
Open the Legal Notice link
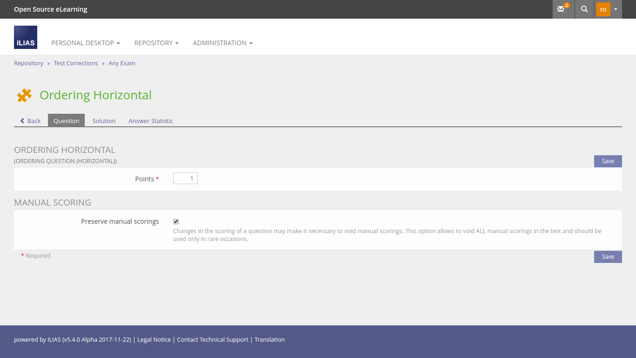(154, 339)
